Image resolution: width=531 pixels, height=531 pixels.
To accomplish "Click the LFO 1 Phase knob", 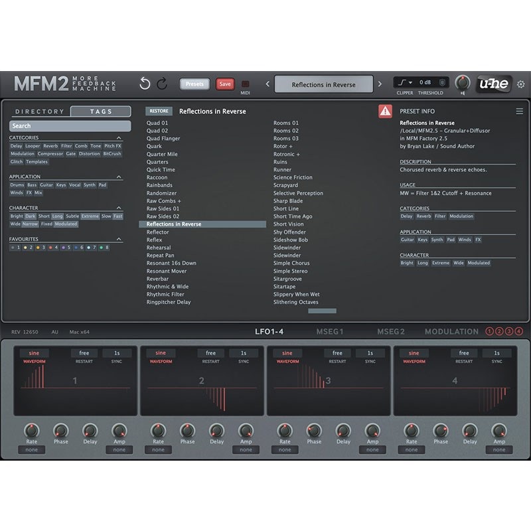I will click(61, 430).
